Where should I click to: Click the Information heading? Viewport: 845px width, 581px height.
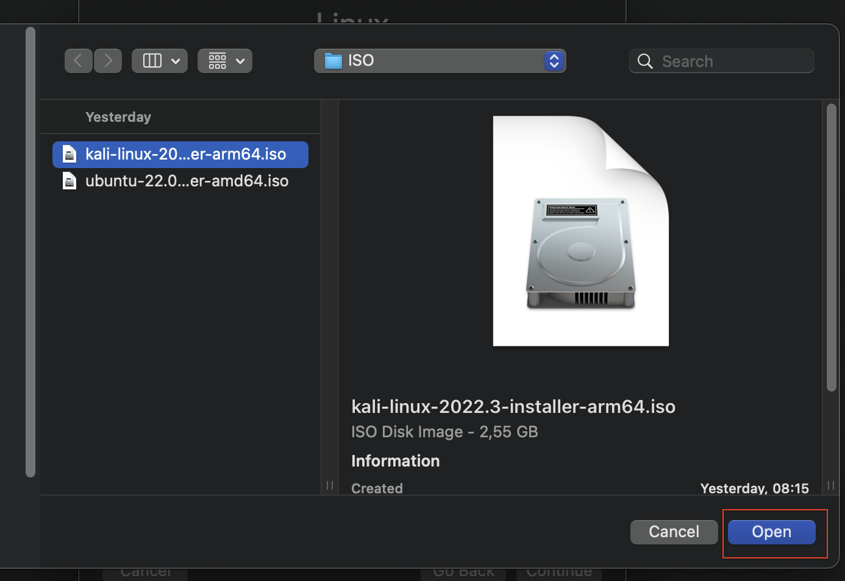396,461
